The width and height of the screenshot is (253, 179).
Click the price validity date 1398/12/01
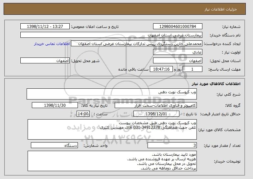click(x=156, y=114)
